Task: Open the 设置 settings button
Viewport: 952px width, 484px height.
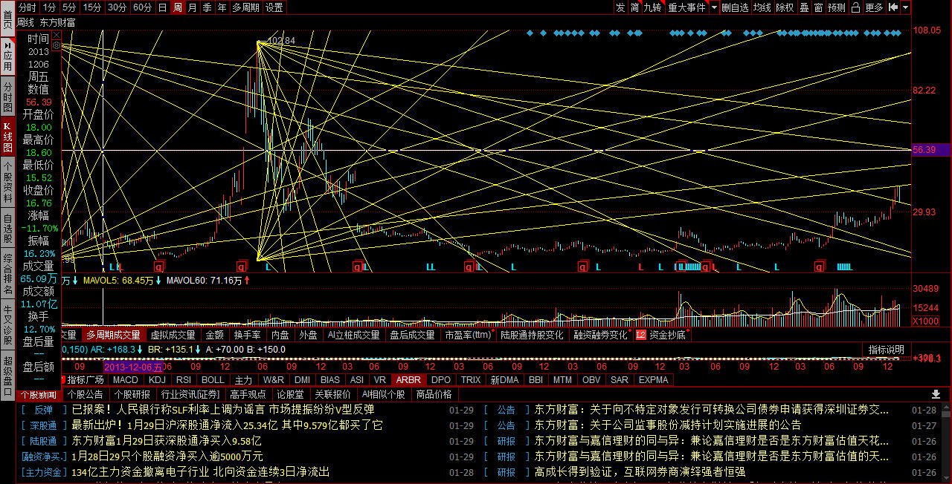Action: 274,7
